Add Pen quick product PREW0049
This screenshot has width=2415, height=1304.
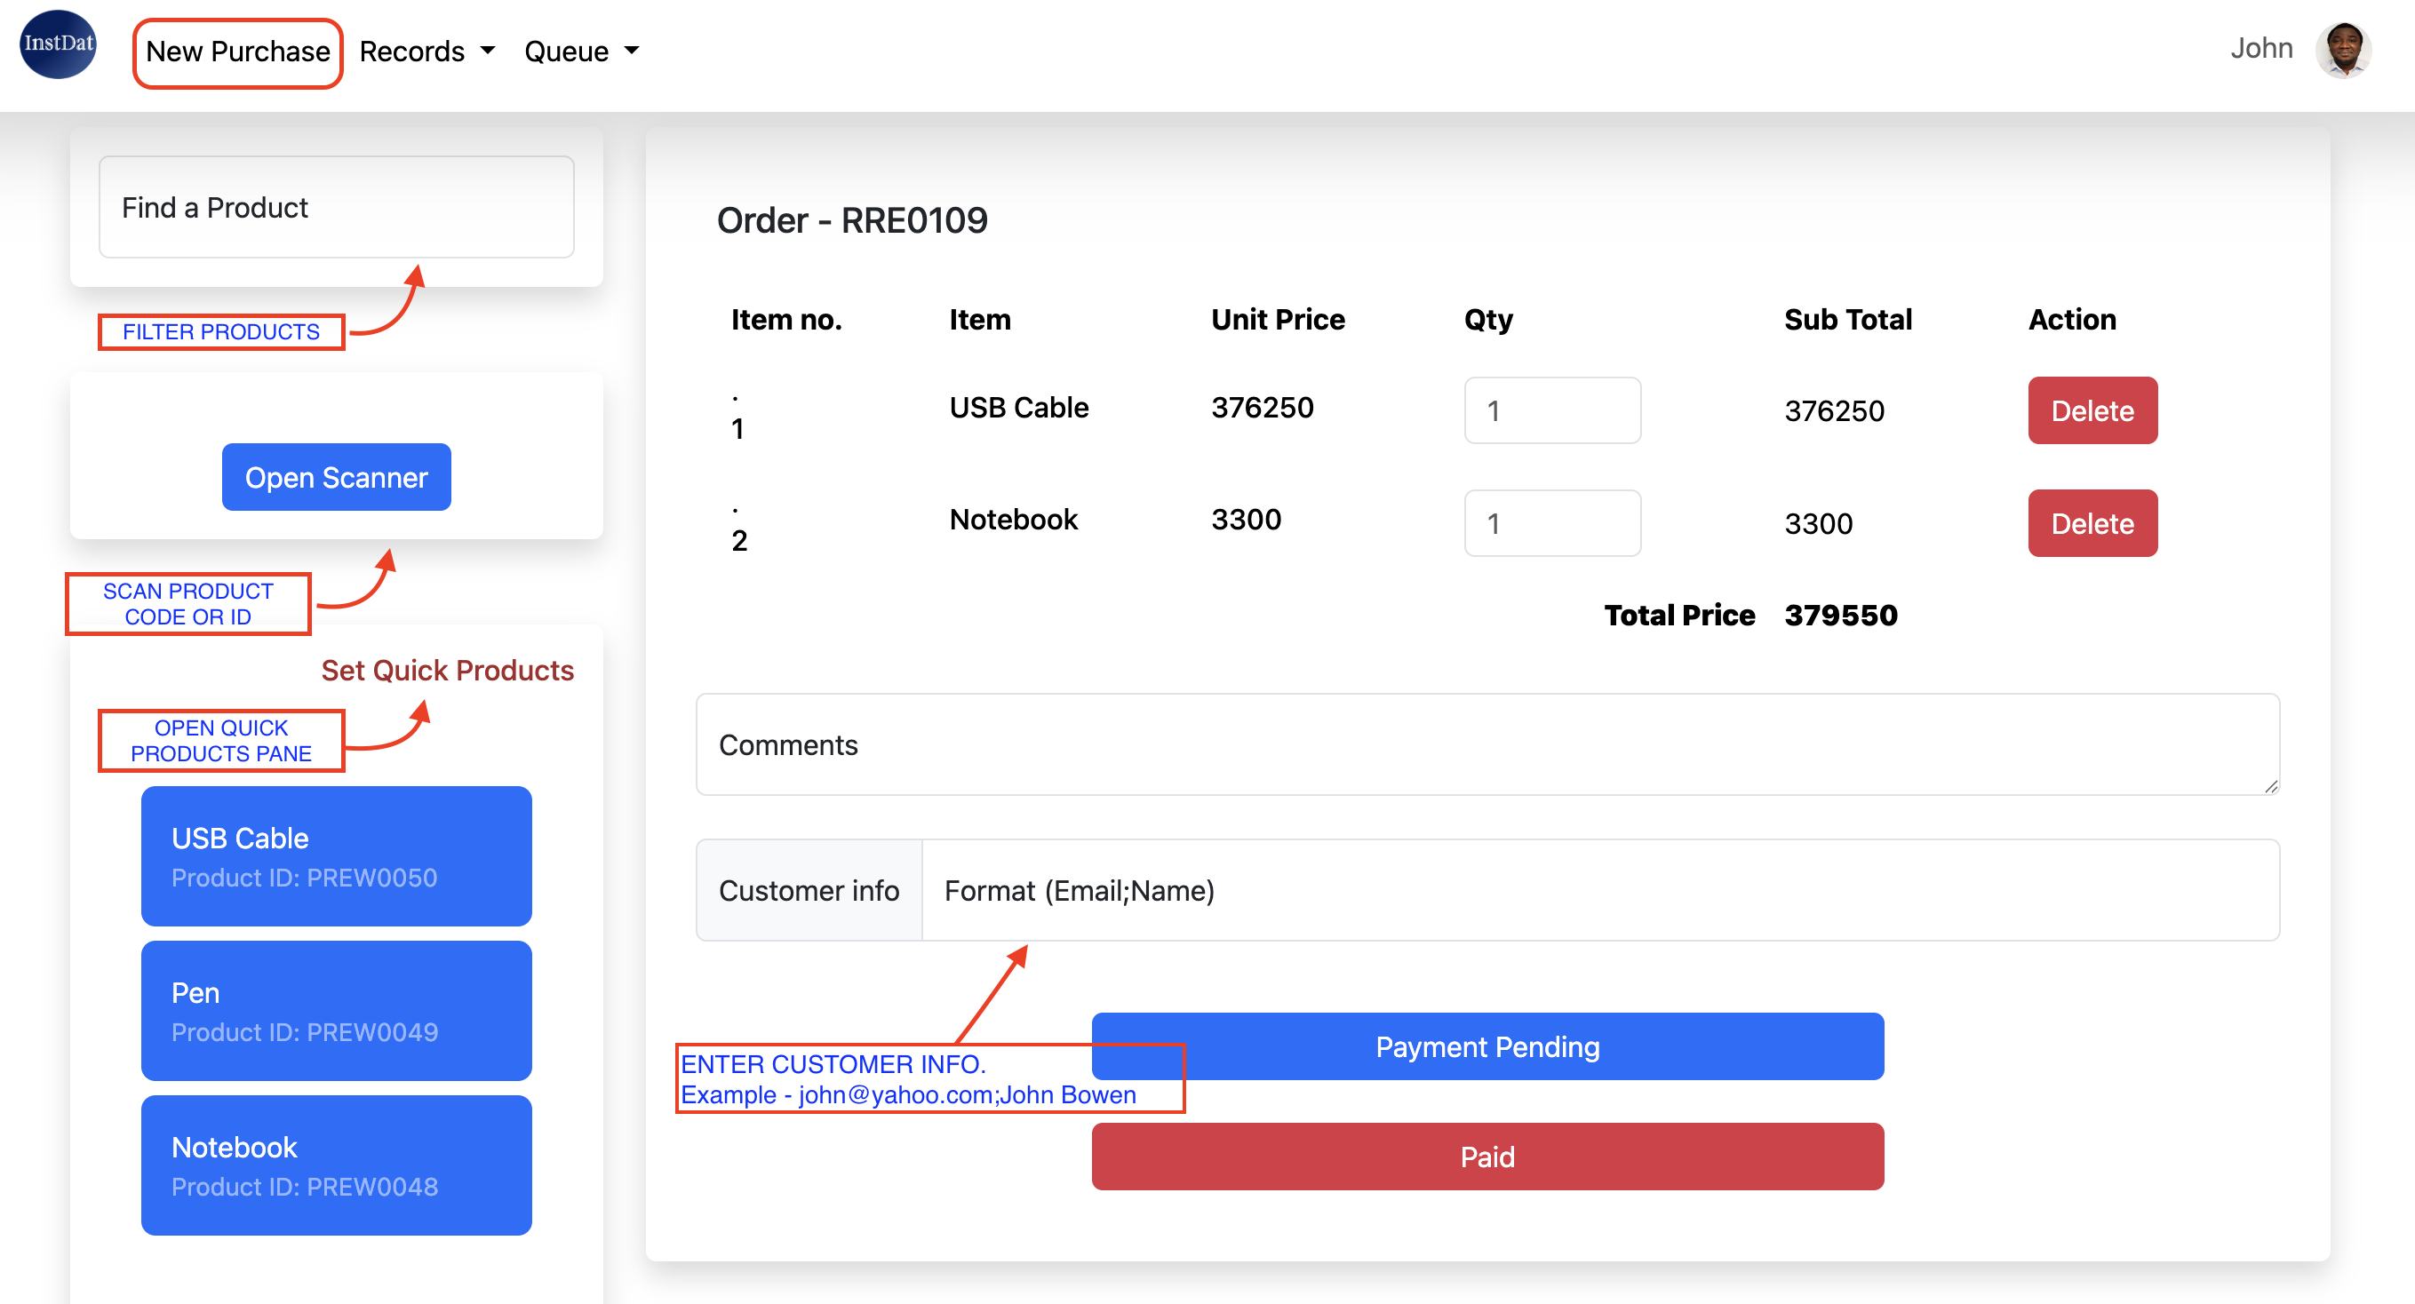pos(336,1011)
